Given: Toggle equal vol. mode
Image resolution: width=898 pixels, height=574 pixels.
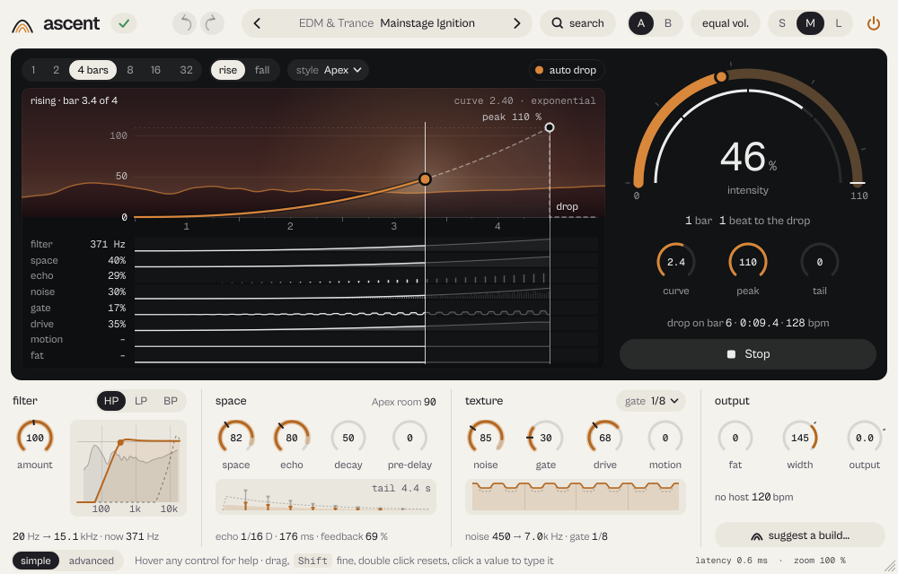Looking at the screenshot, I should [x=726, y=23].
